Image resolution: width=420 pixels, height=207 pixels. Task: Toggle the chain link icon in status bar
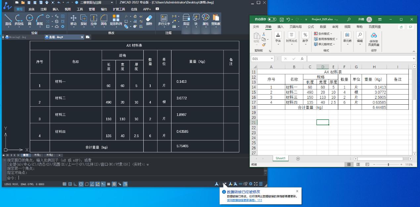tap(241, 184)
